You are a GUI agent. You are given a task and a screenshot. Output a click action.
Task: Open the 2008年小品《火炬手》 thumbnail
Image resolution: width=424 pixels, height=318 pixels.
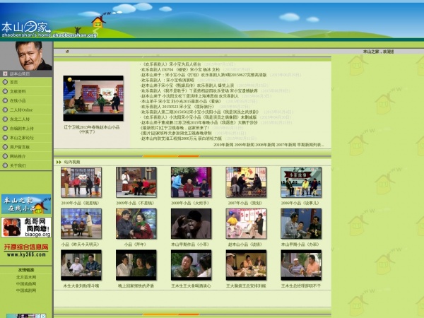192,182
